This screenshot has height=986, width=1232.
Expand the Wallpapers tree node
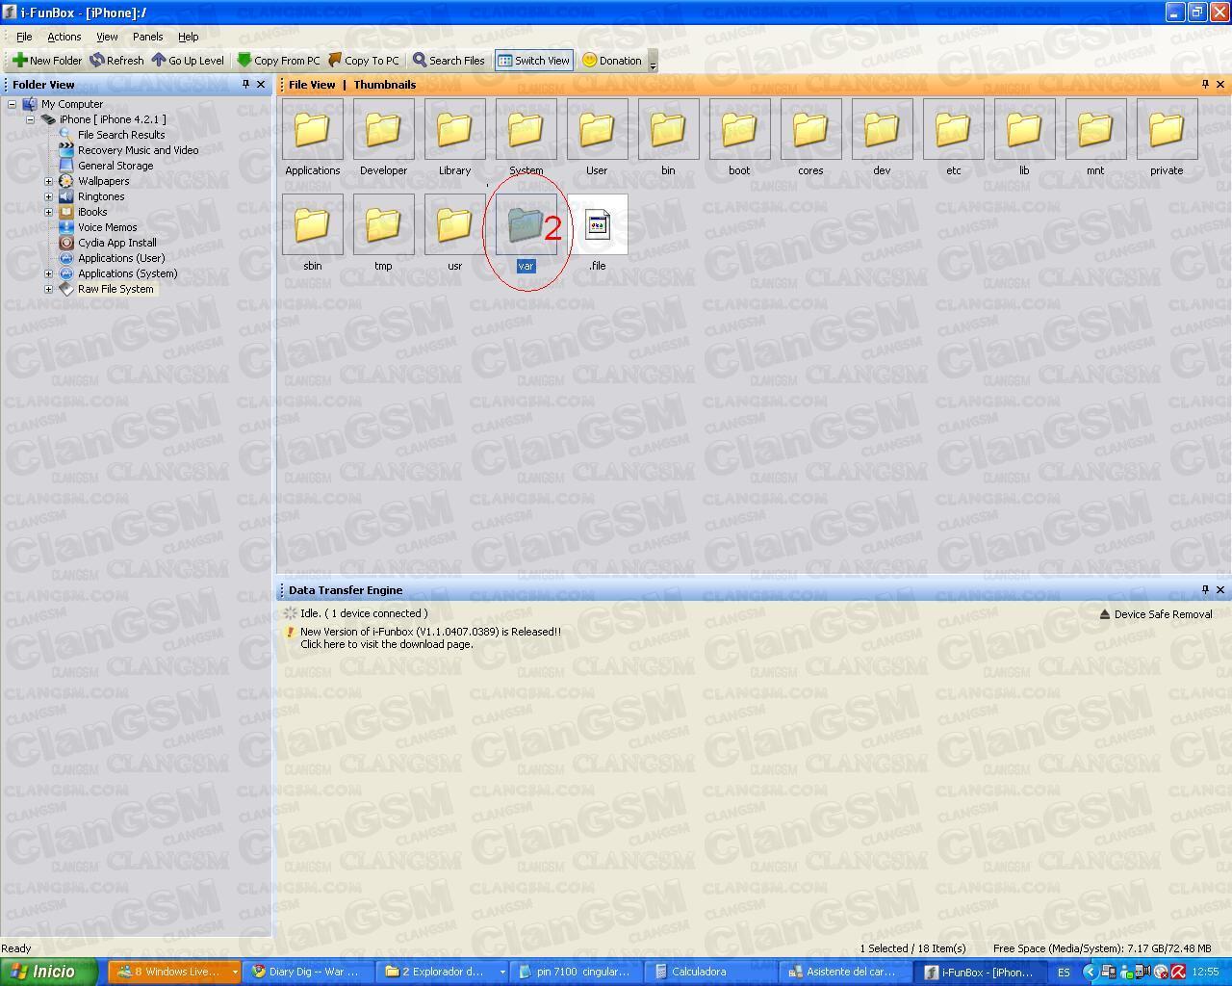[x=48, y=181]
